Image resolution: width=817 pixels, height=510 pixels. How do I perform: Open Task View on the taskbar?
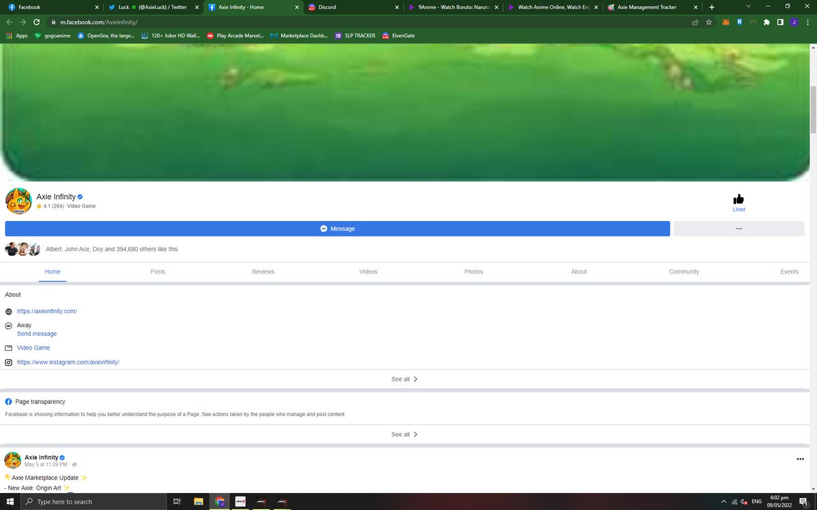[x=176, y=502]
